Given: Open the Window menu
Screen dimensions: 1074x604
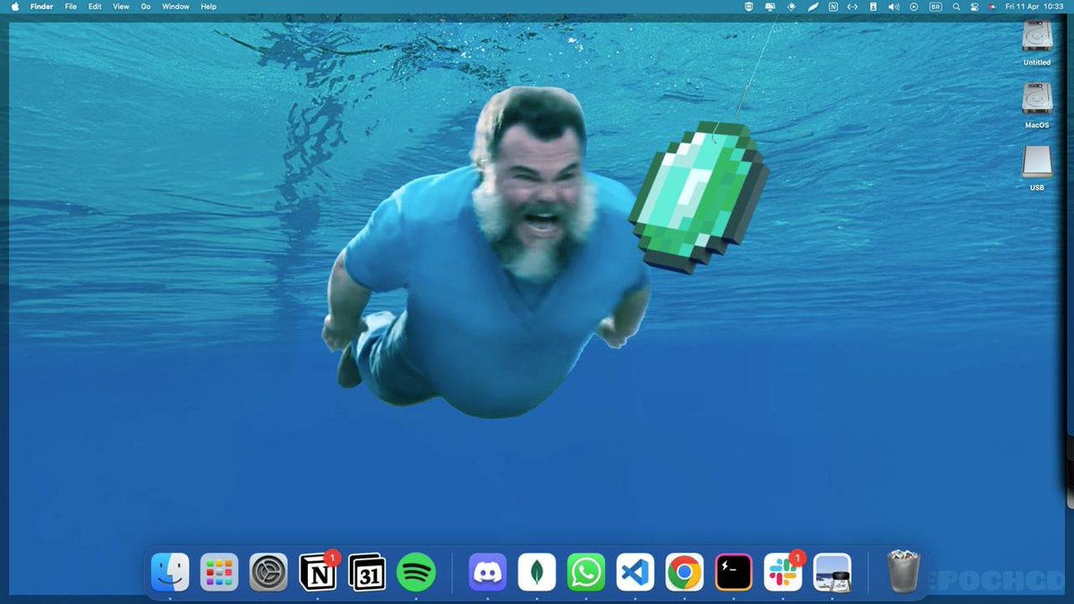Looking at the screenshot, I should pyautogui.click(x=175, y=6).
